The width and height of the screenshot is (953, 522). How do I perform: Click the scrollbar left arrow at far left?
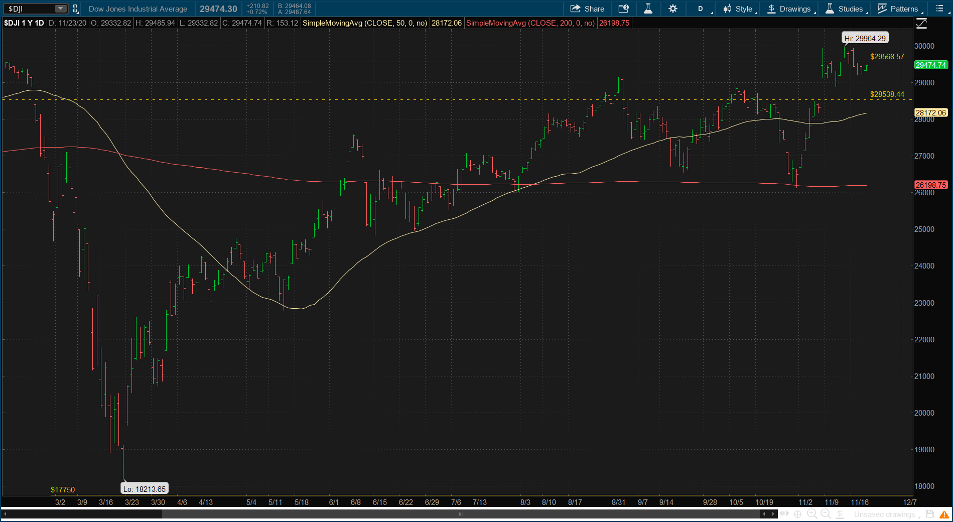[5, 514]
